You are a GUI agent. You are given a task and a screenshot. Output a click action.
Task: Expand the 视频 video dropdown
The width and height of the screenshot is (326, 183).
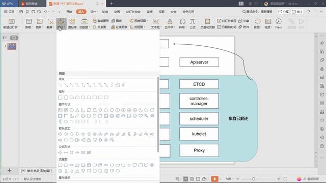click(x=268, y=27)
